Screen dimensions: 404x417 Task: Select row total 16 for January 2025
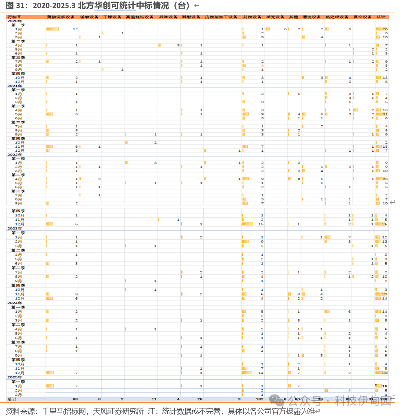[x=385, y=386]
